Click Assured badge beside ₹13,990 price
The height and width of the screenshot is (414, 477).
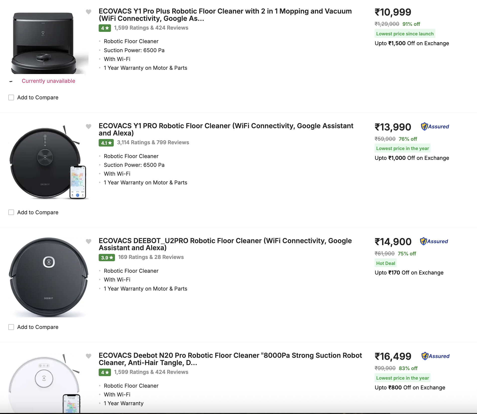435,127
